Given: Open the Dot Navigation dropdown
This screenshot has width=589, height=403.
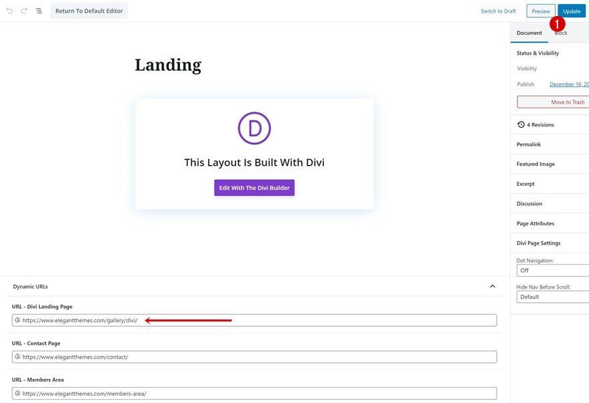Looking at the screenshot, I should [553, 270].
